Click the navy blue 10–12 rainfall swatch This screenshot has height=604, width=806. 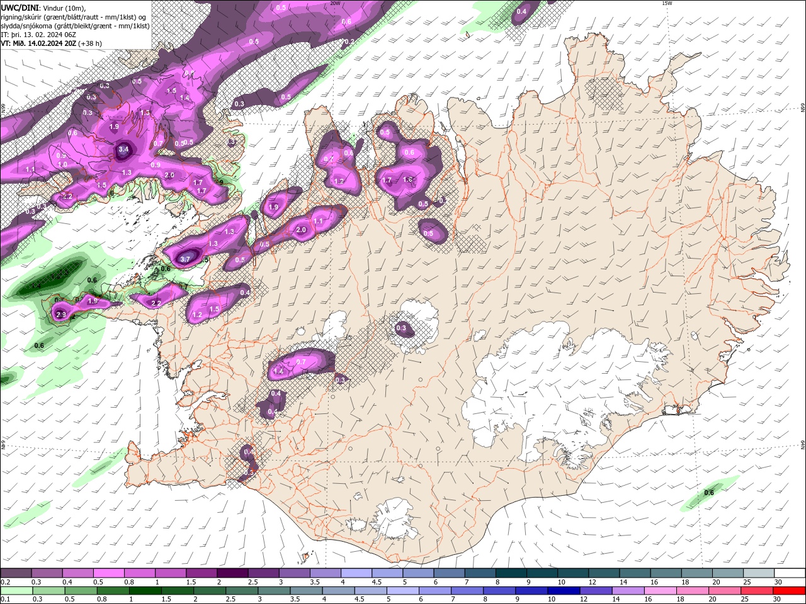click(563, 591)
